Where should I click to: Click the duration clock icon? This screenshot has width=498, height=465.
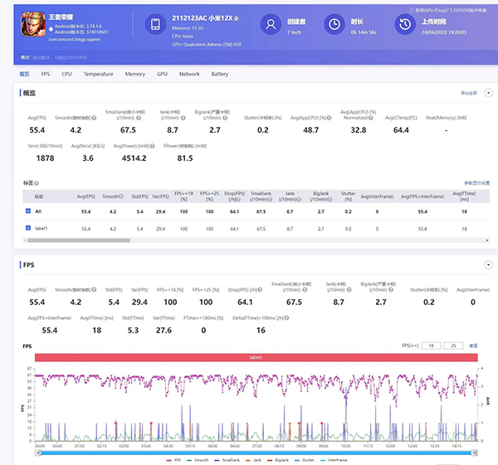[336, 25]
